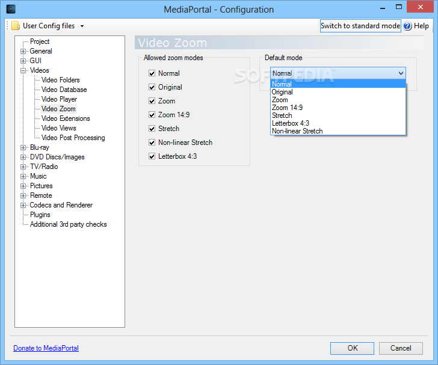The width and height of the screenshot is (438, 365).
Task: Select the Video Zoom tree item
Action: point(58,109)
